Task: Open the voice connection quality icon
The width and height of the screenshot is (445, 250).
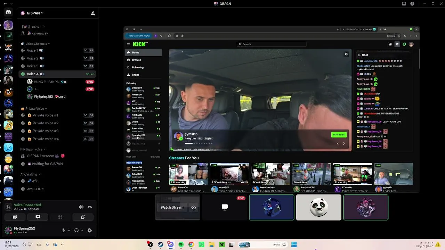Action: pyautogui.click(x=8, y=207)
